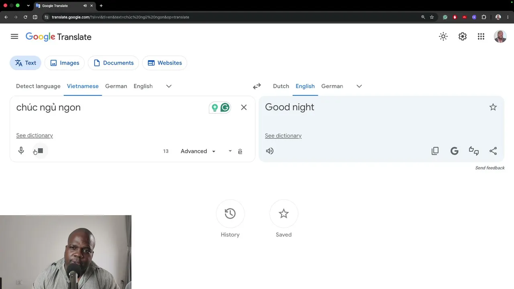Expand the target language list
This screenshot has width=514, height=289.
tap(359, 86)
